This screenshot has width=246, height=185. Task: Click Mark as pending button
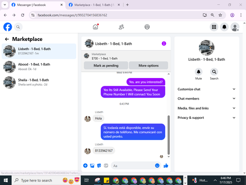pos(106,66)
